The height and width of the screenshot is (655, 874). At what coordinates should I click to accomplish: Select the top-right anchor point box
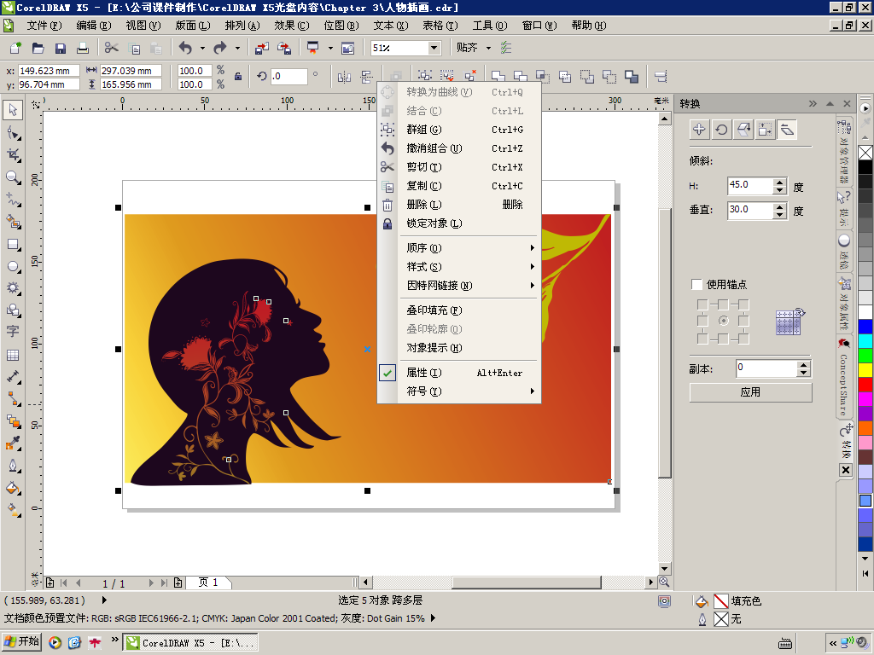[x=743, y=304]
